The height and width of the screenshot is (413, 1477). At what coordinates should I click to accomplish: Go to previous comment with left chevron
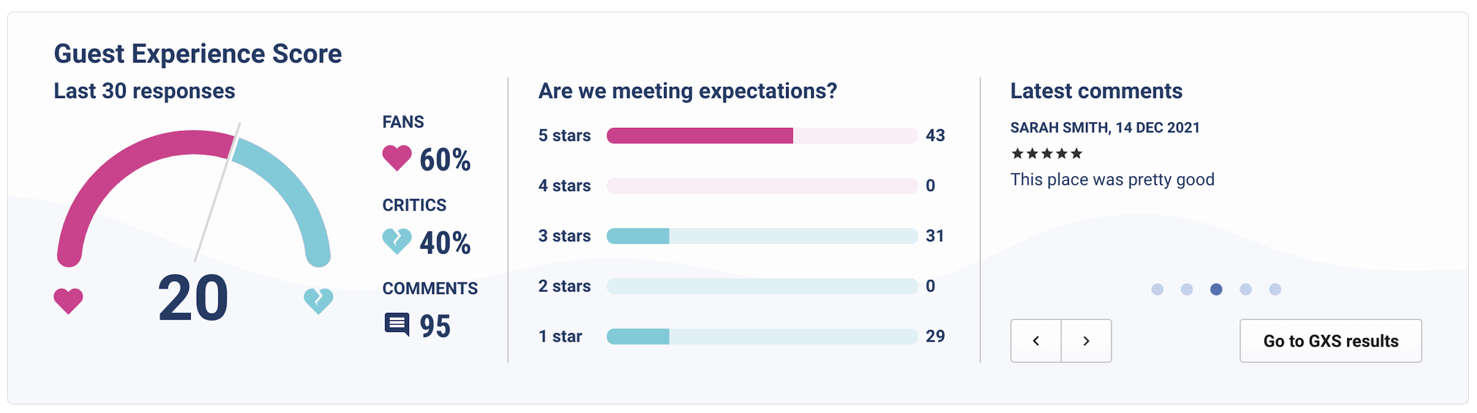point(1035,341)
